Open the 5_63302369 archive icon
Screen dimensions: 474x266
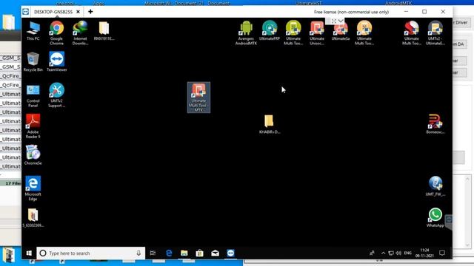click(33, 218)
